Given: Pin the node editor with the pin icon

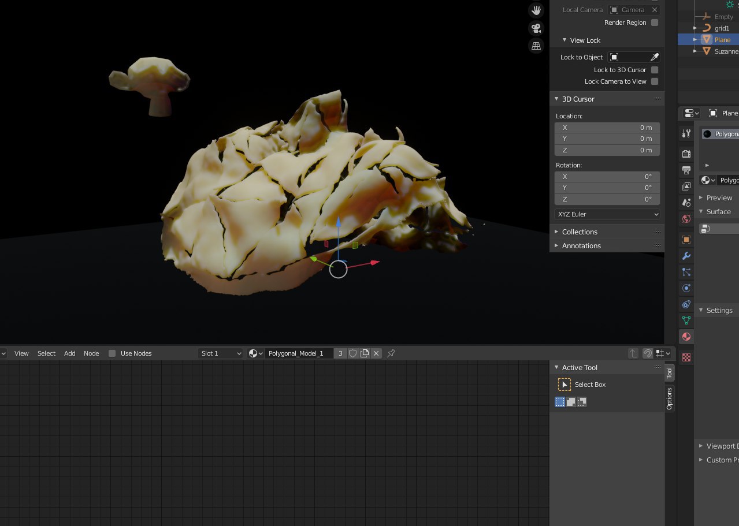Looking at the screenshot, I should click(x=391, y=353).
